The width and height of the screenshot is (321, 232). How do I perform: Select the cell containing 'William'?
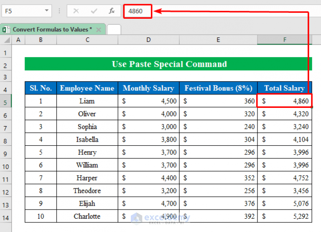pos(87,165)
